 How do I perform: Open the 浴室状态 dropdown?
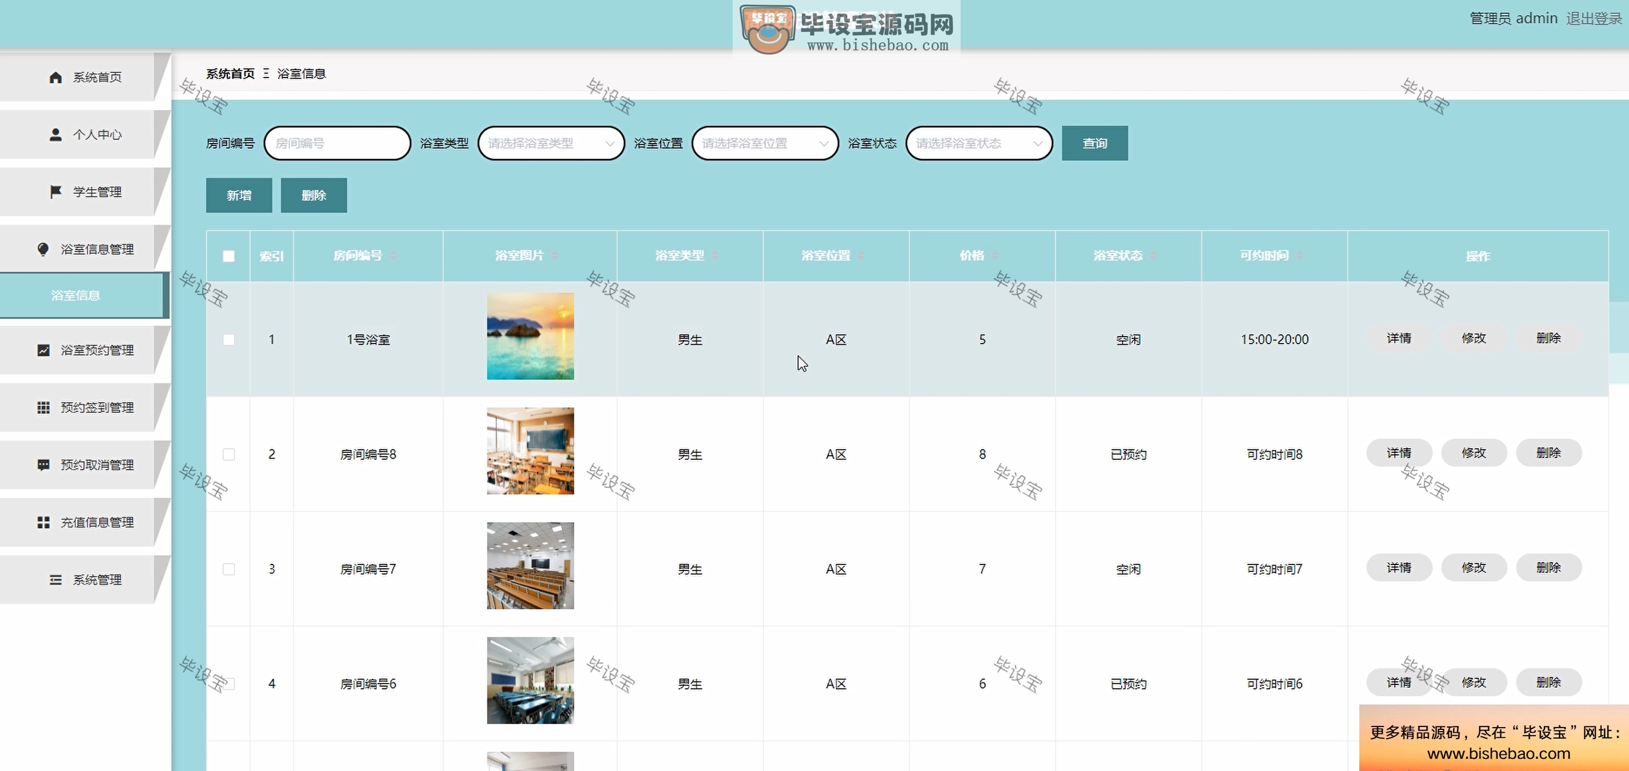[979, 143]
